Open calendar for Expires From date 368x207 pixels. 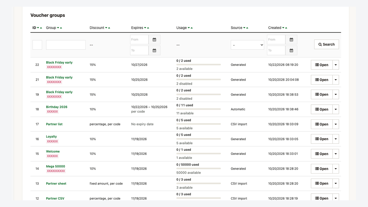pos(155,39)
